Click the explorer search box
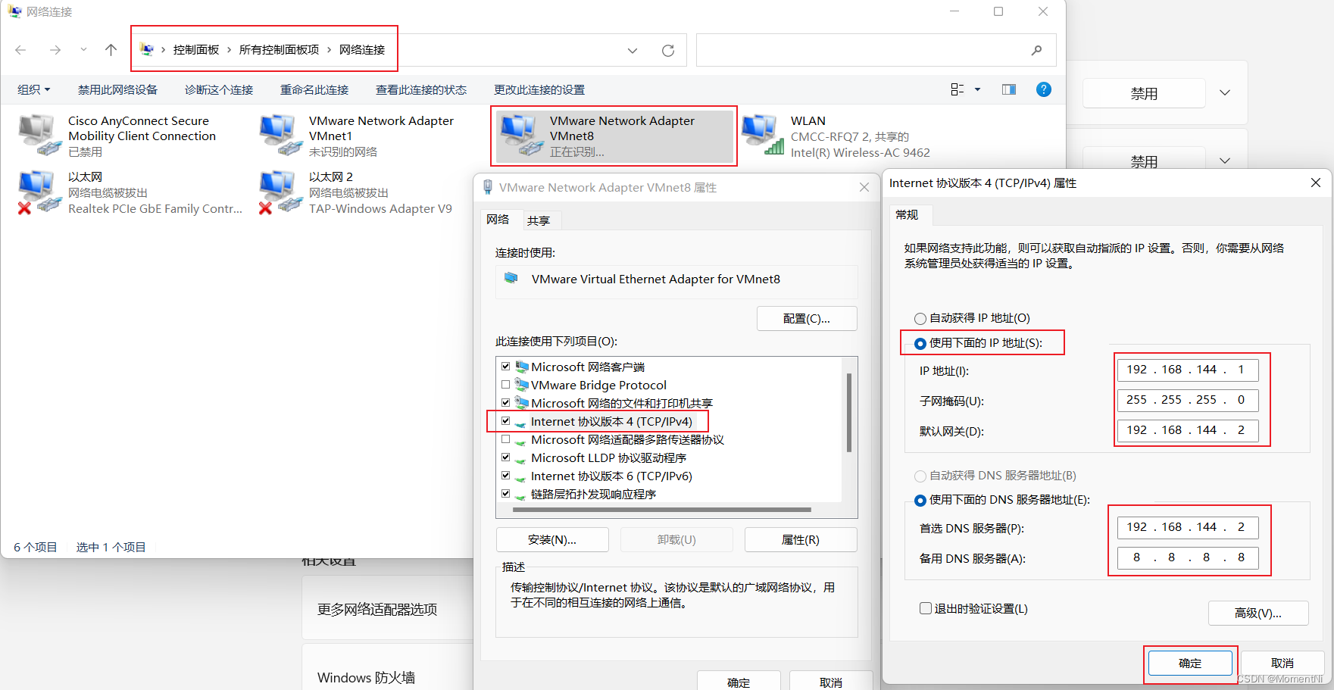Viewport: 1334px width, 690px height. pyautogui.click(x=876, y=50)
